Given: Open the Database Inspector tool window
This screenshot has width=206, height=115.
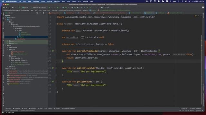Looking at the screenshot, I should tap(69, 108).
